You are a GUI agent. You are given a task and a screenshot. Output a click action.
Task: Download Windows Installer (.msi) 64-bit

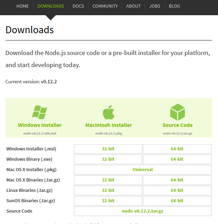(177, 149)
